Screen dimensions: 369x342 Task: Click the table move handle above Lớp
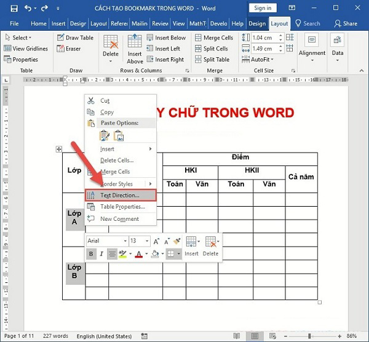click(x=59, y=149)
